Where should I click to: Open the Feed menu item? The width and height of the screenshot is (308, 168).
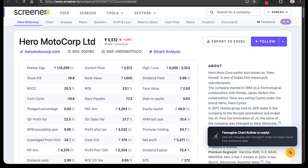pyautogui.click(x=65, y=13)
